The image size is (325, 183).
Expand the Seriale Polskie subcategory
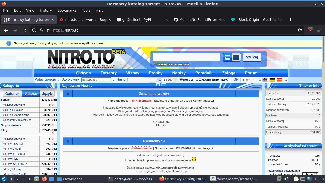tap(56, 110)
